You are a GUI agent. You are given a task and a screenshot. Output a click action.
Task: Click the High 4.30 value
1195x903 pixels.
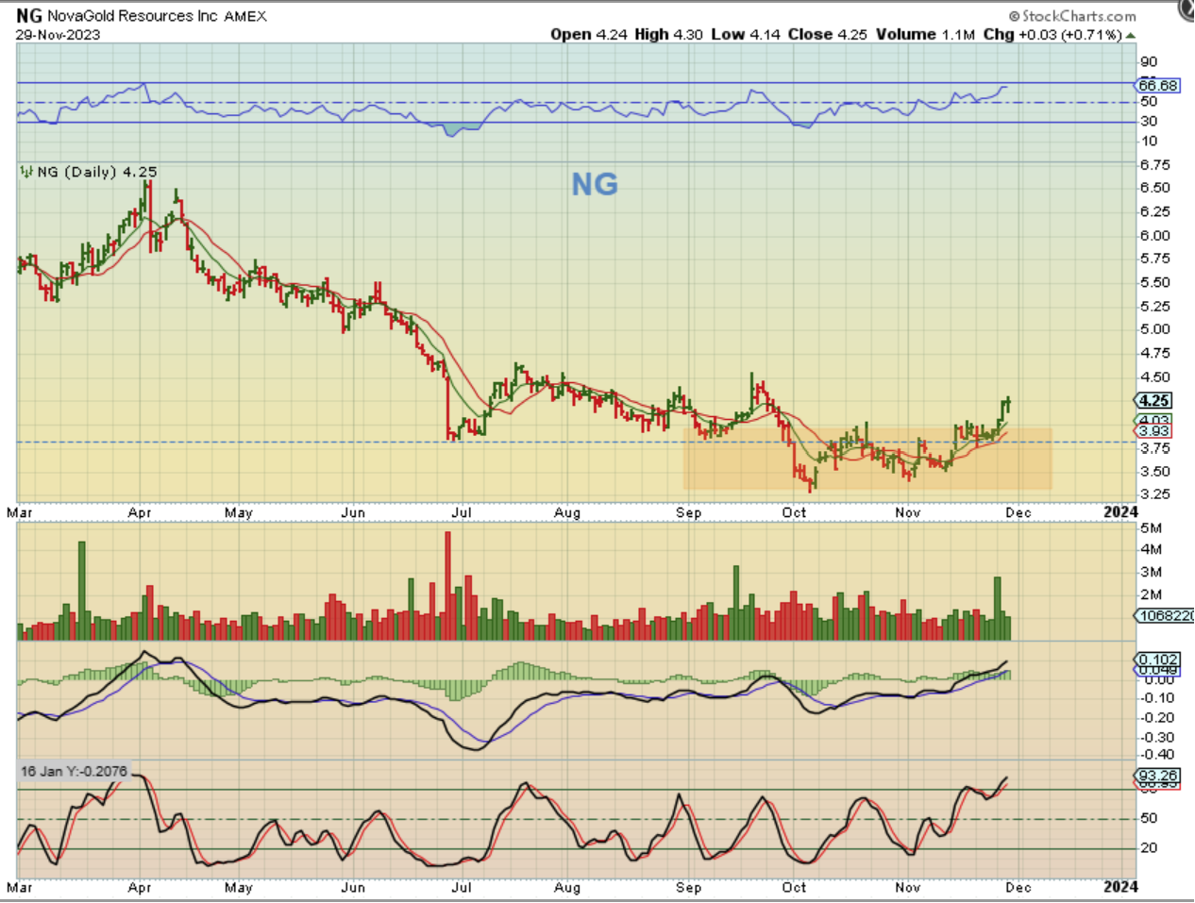coord(668,34)
